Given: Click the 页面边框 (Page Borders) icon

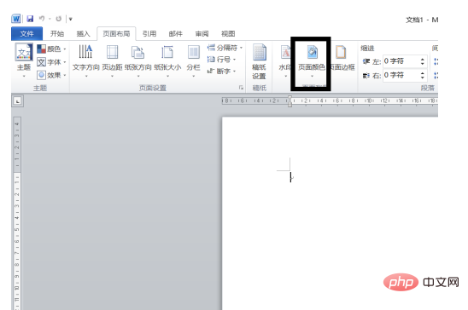Looking at the screenshot, I should [x=341, y=52].
